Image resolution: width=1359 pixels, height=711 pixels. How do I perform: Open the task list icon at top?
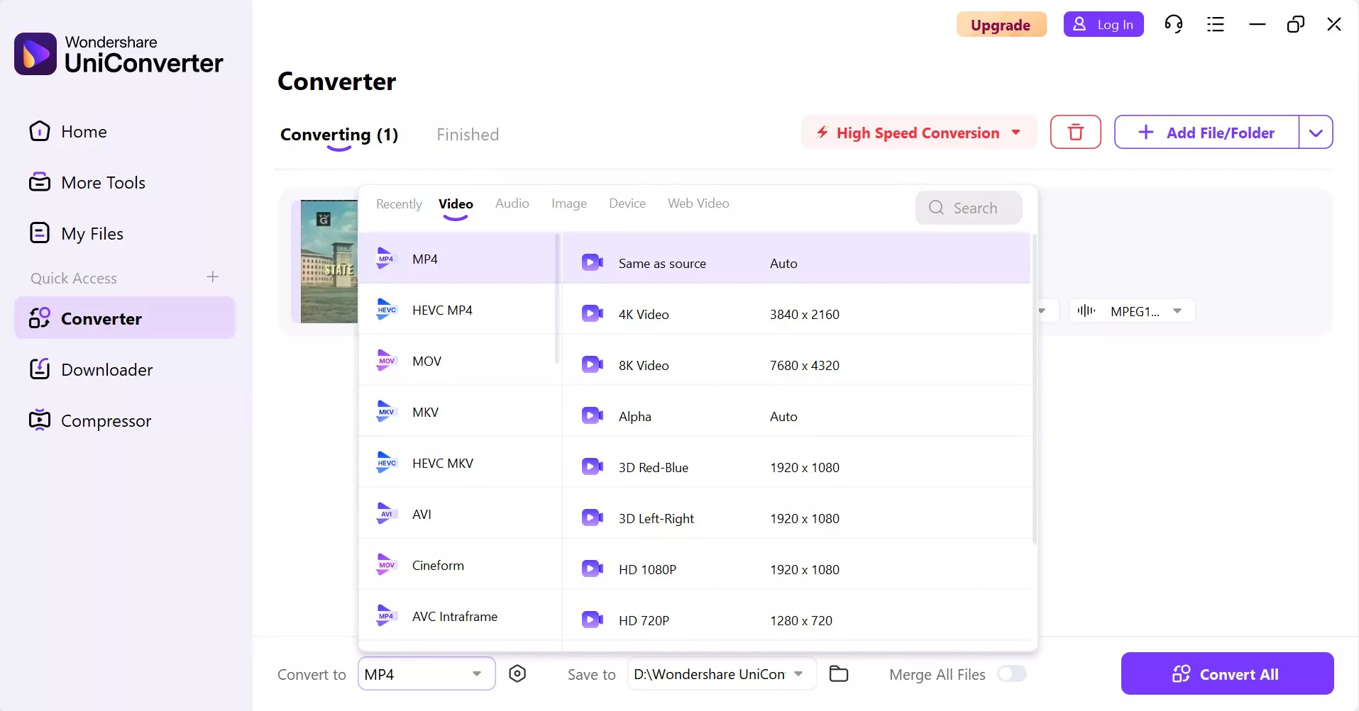point(1216,23)
